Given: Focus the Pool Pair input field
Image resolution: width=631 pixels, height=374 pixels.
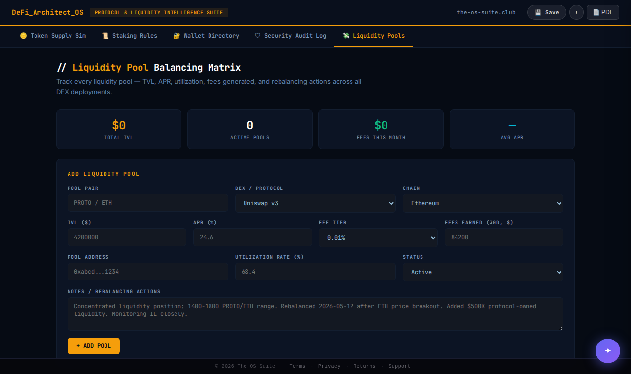Looking at the screenshot, I should [148, 203].
